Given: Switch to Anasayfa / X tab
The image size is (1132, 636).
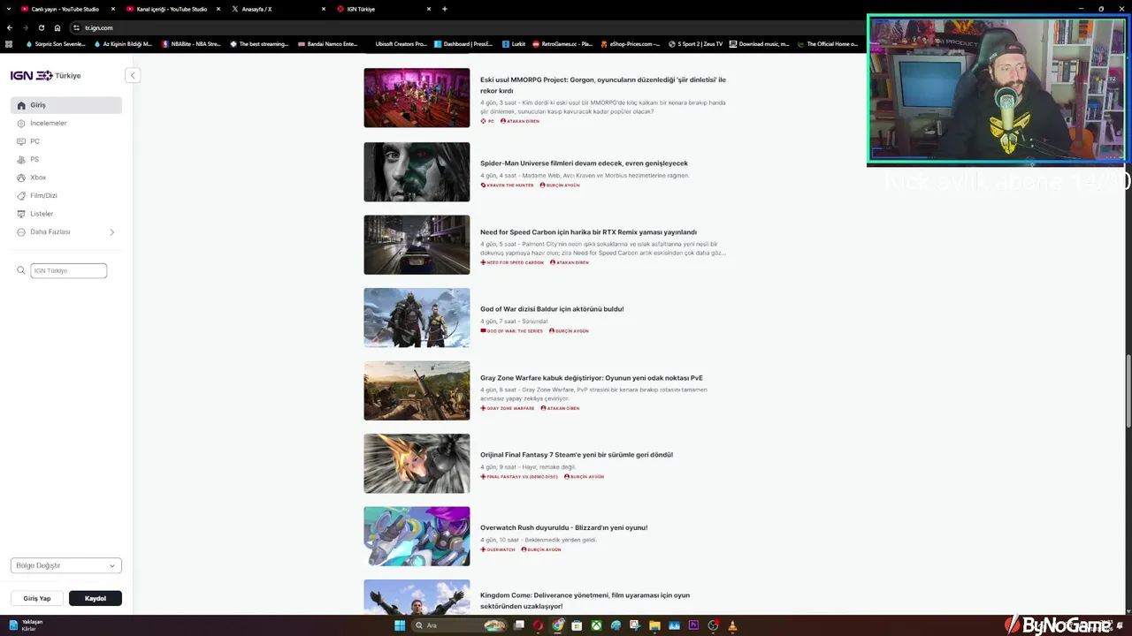Looking at the screenshot, I should tap(276, 9).
